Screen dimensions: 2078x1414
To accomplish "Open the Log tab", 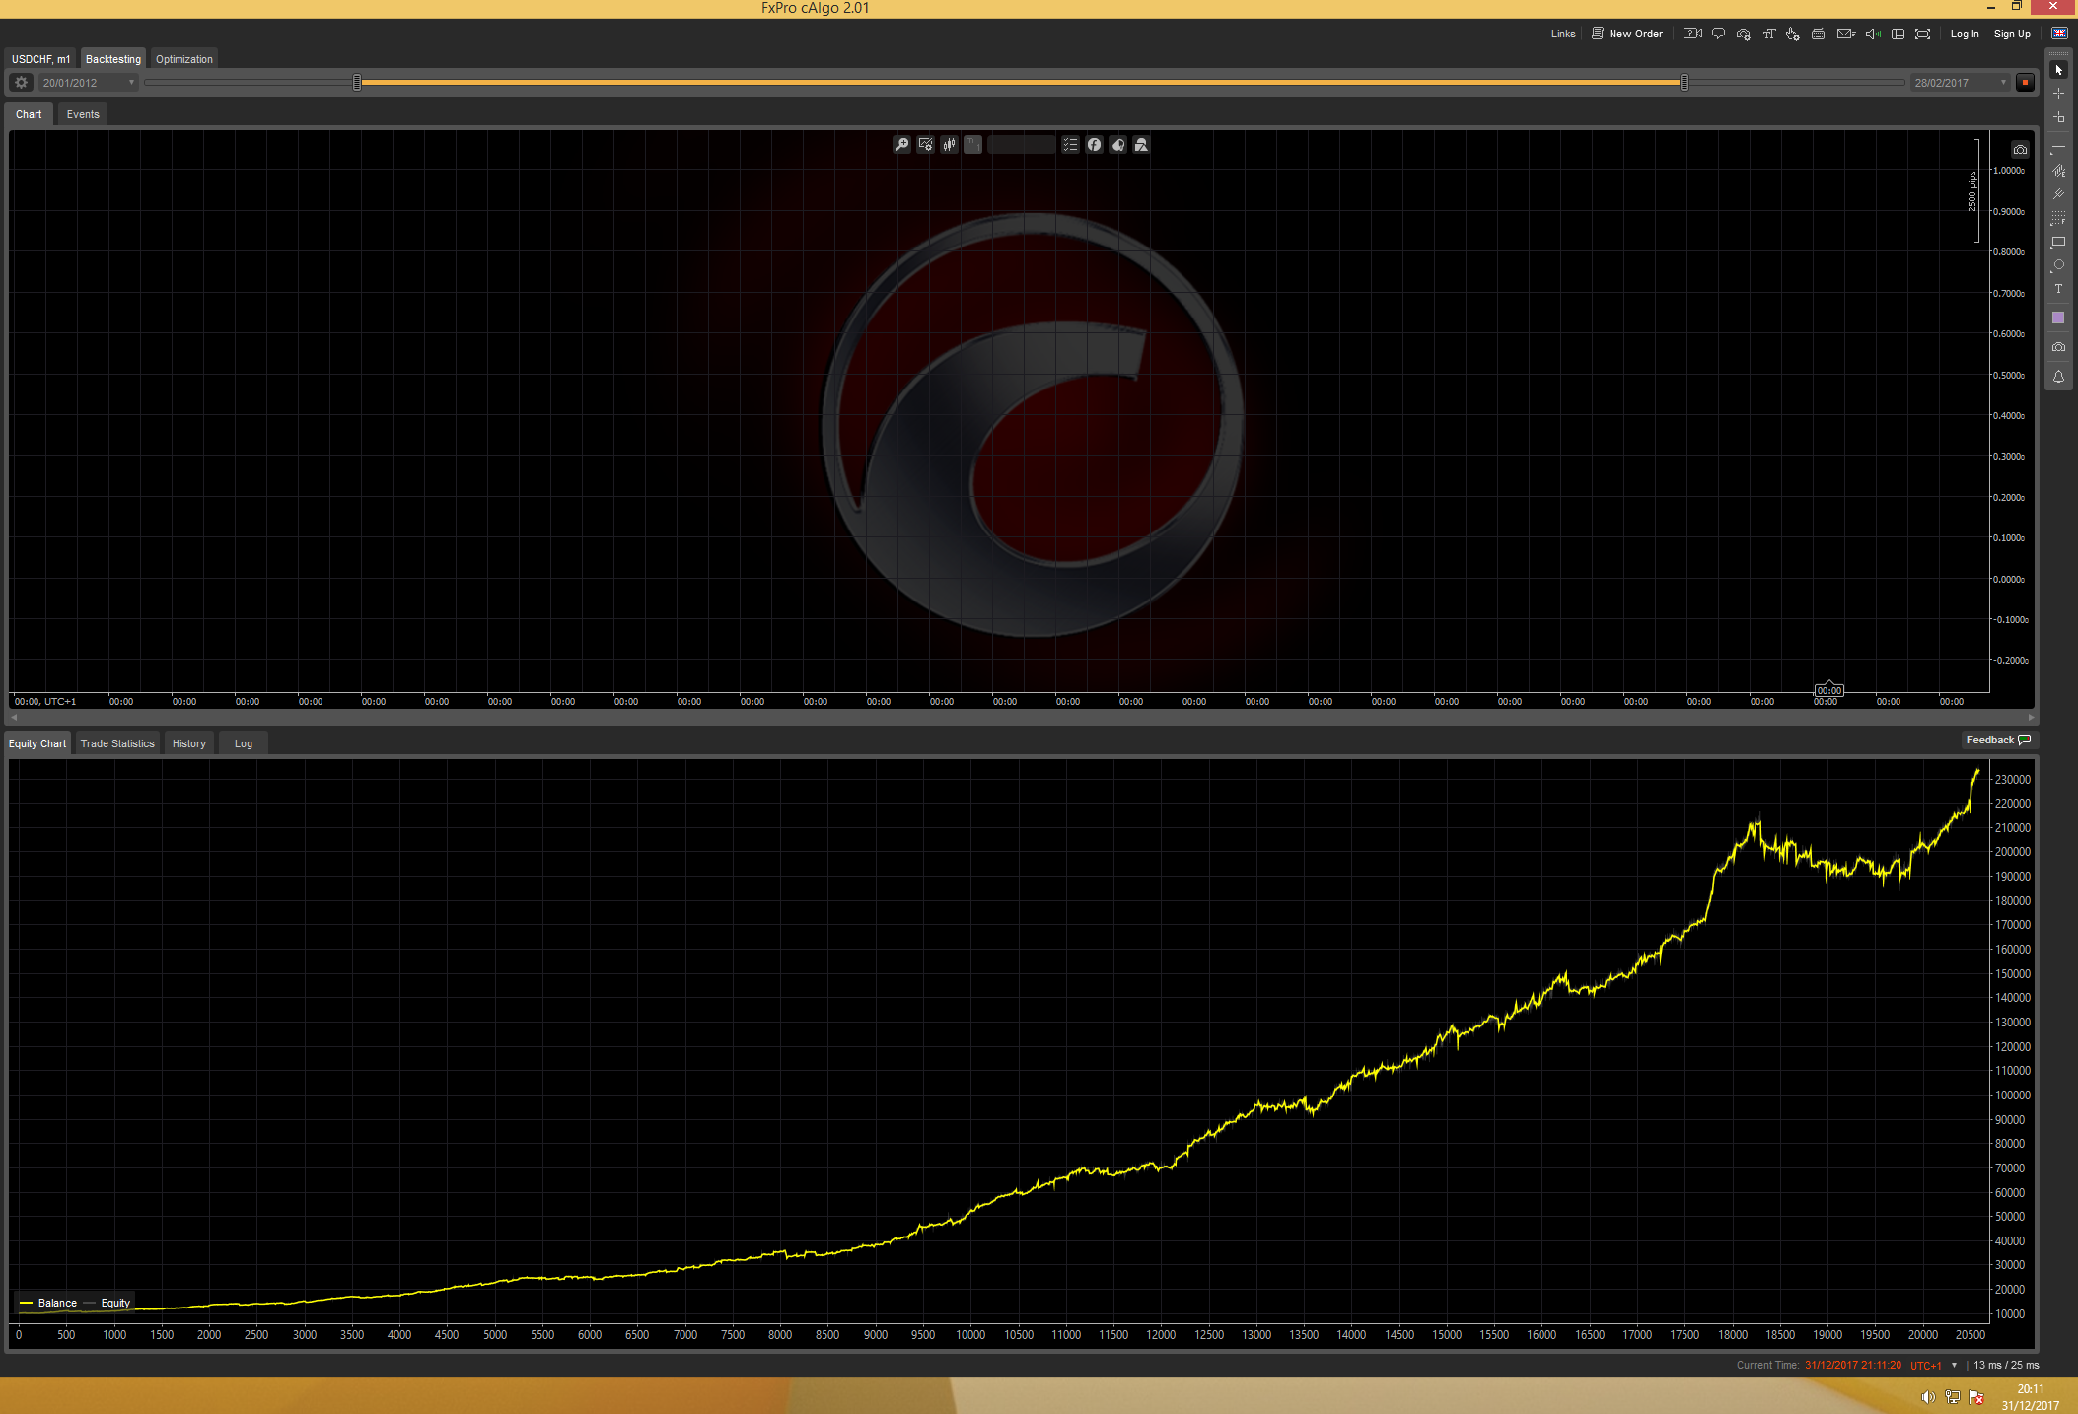I will [x=244, y=743].
